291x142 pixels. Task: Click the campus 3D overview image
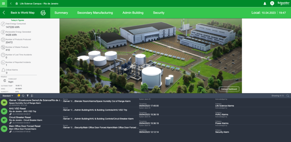151,56
